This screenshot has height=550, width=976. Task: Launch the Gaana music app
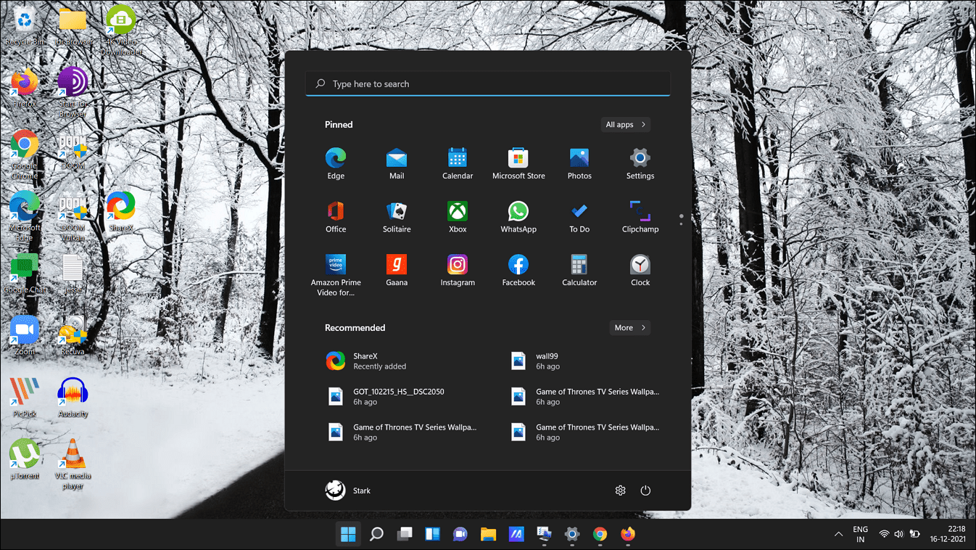coord(397,271)
